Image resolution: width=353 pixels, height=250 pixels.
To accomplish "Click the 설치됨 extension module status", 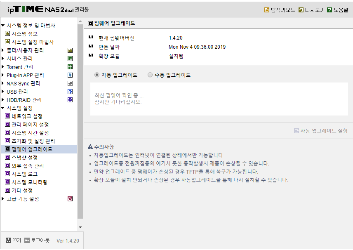I will pos(176,56).
